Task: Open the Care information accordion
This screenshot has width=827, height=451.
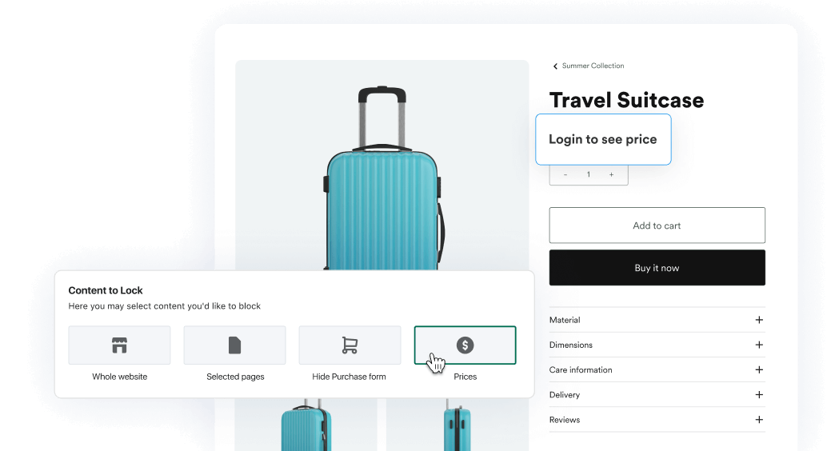Action: (657, 369)
